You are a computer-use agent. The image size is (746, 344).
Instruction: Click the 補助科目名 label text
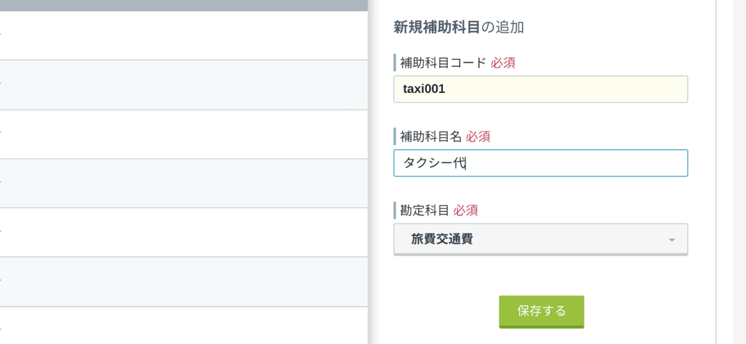point(431,137)
